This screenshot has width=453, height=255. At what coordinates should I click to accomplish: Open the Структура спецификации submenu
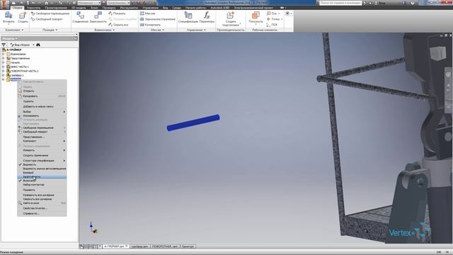[x=42, y=161]
